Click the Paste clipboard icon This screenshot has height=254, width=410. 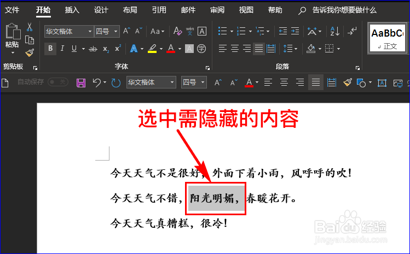tap(13, 31)
